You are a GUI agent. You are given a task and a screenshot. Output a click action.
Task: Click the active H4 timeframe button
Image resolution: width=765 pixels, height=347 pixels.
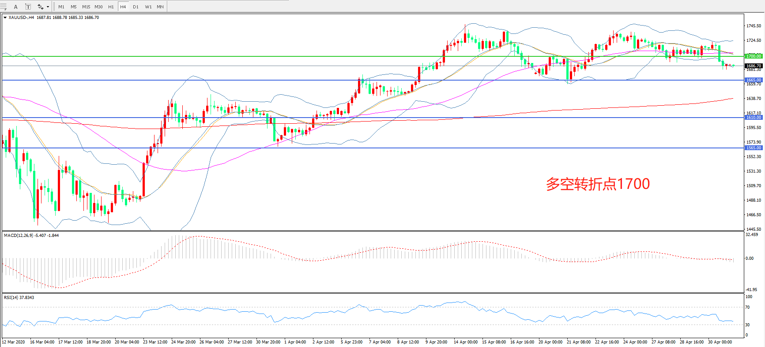(123, 7)
